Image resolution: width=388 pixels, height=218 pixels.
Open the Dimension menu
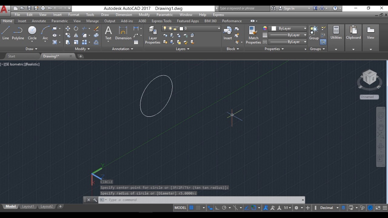(x=124, y=15)
